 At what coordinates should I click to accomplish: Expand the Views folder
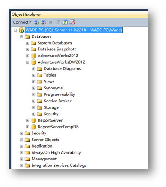click(33, 82)
